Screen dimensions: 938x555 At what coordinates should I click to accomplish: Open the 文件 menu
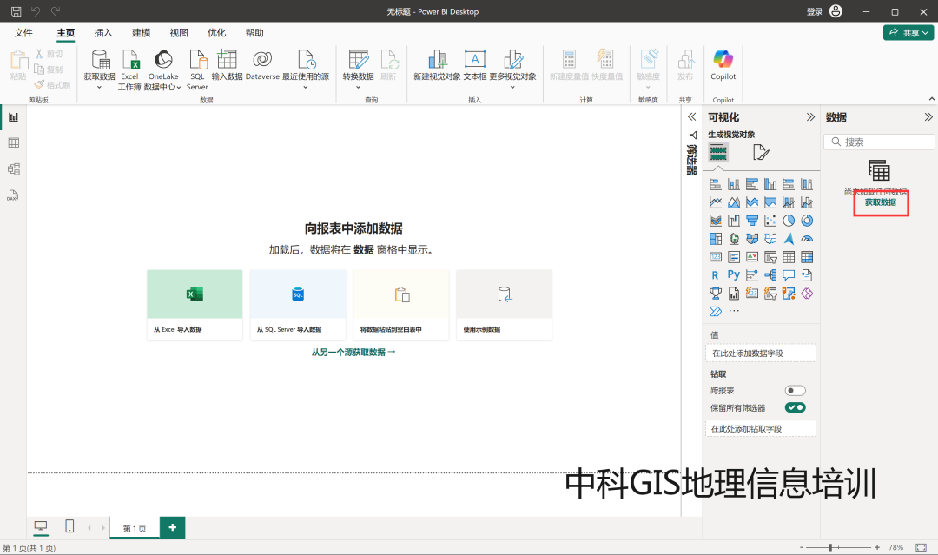[x=23, y=33]
